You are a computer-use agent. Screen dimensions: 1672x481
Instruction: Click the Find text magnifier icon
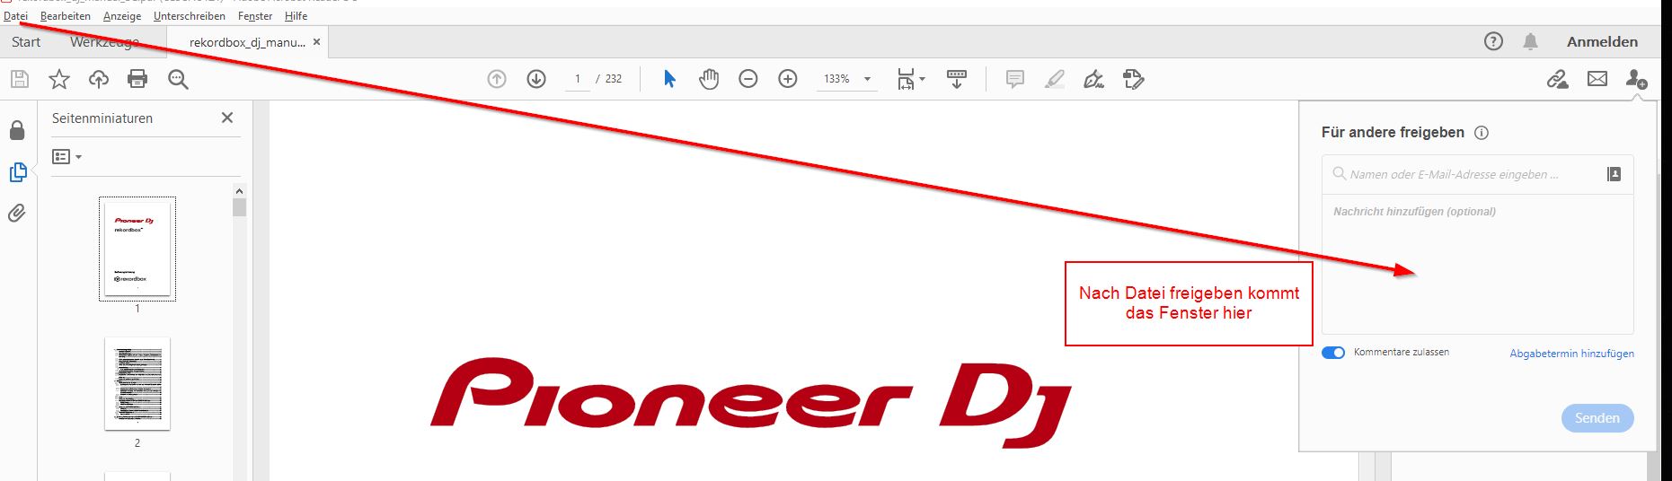[178, 79]
